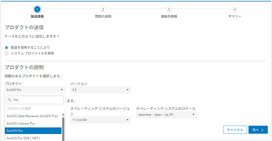Click the プロダクトの送信 heading

(24, 27)
